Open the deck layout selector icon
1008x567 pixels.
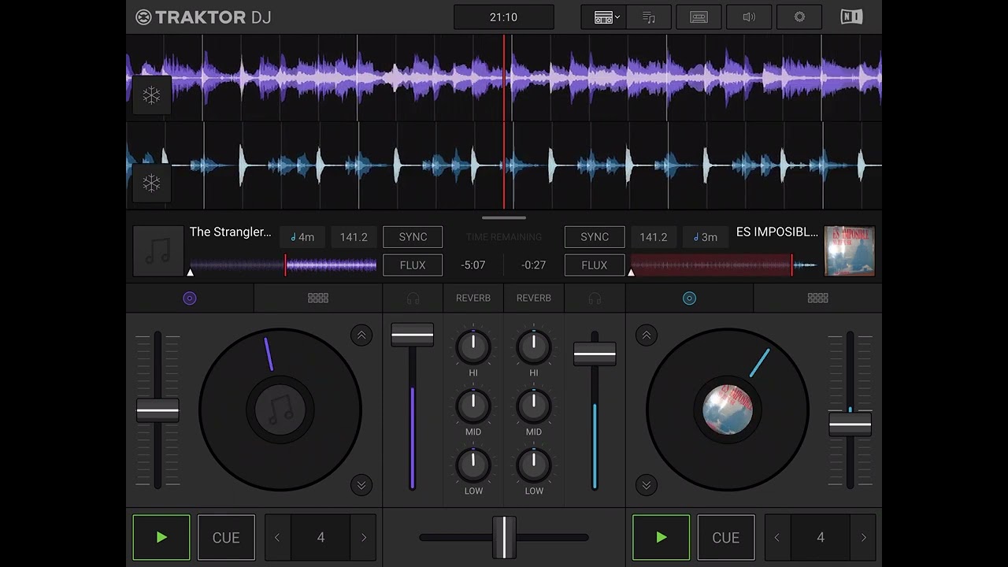click(x=604, y=17)
